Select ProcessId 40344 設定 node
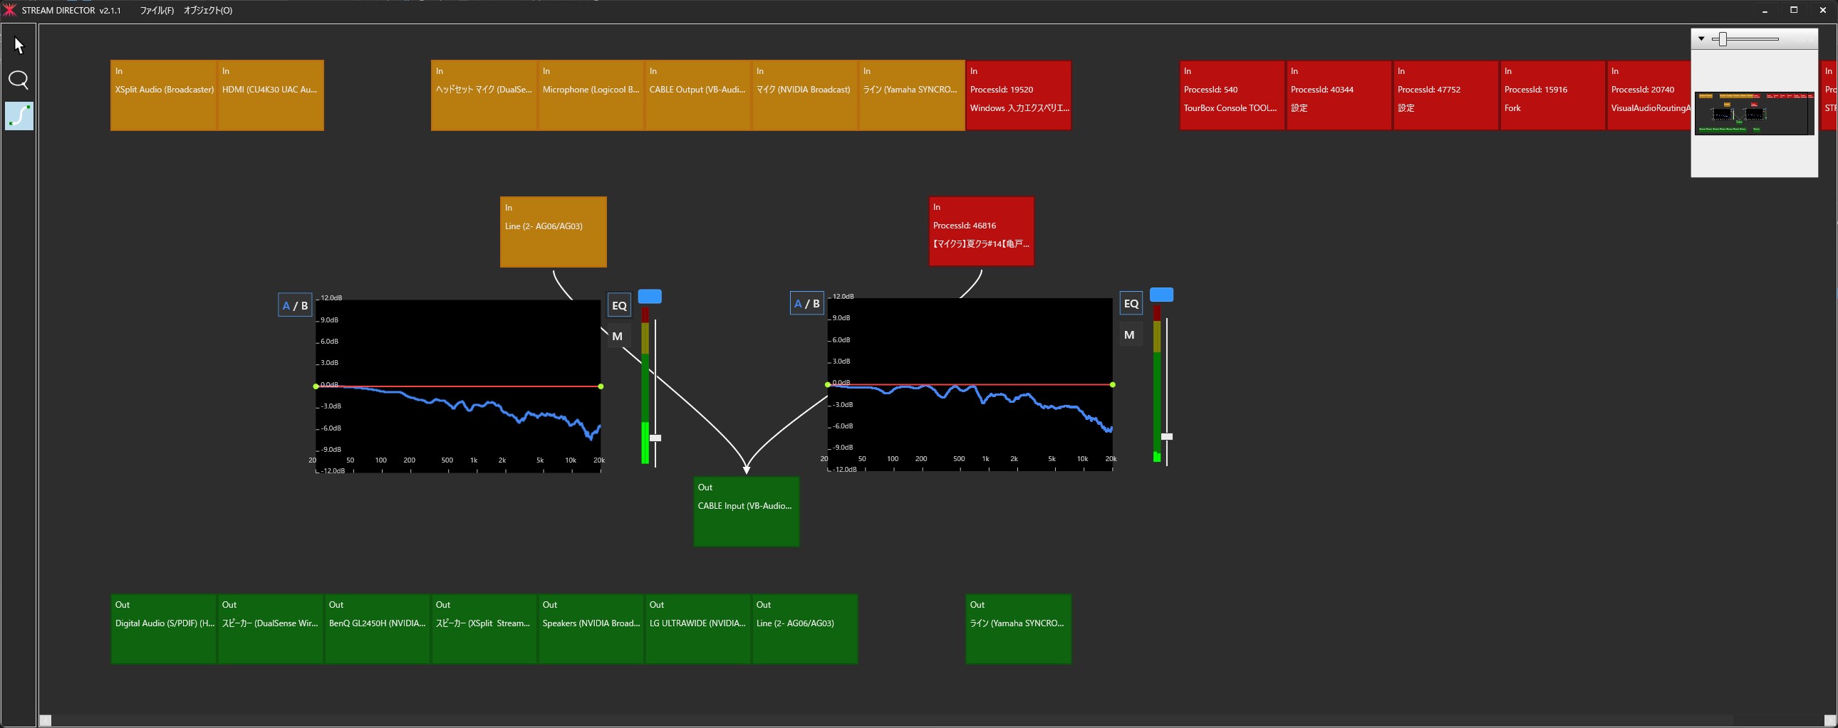 click(1339, 95)
